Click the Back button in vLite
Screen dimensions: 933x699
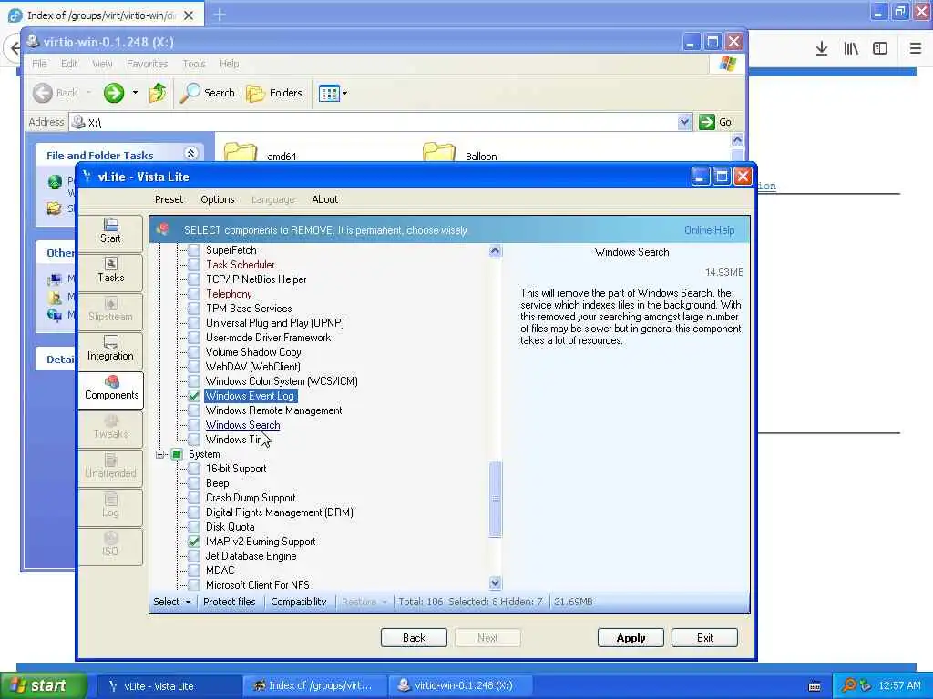pyautogui.click(x=414, y=638)
